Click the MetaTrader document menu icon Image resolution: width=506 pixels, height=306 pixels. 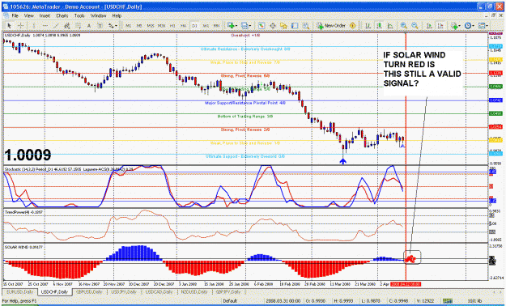coord(6,15)
